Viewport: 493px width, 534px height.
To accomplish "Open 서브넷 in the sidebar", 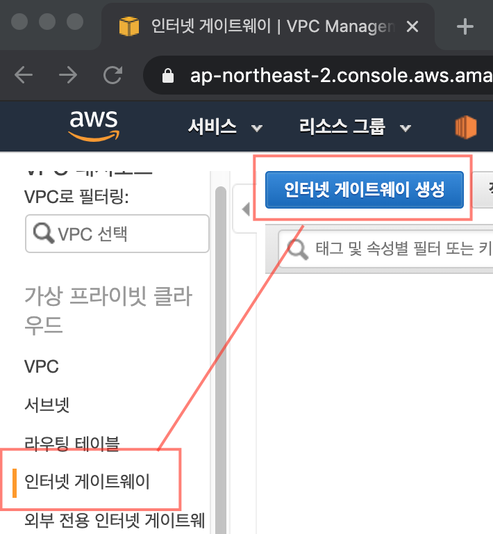I will point(47,405).
